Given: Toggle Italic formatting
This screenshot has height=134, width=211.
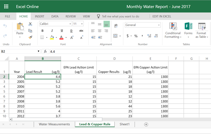Looking at the screenshot, I should (x=52, y=31).
